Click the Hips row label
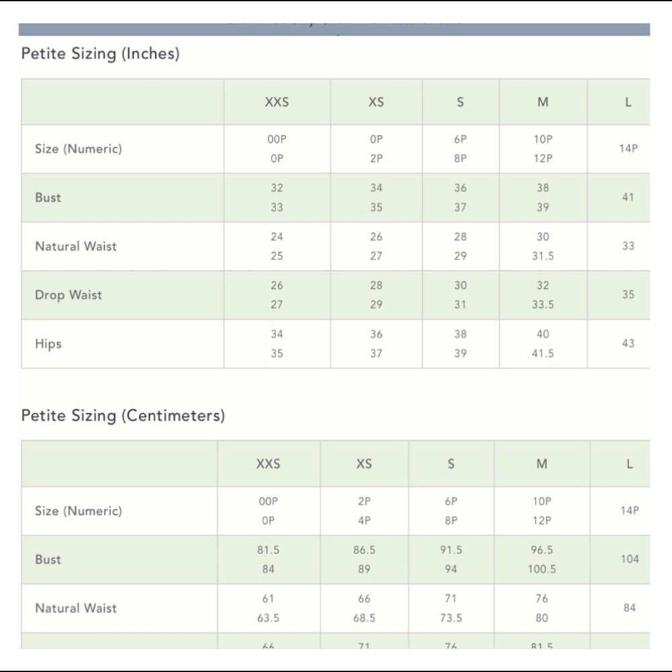This screenshot has height=672, width=672. (x=48, y=343)
